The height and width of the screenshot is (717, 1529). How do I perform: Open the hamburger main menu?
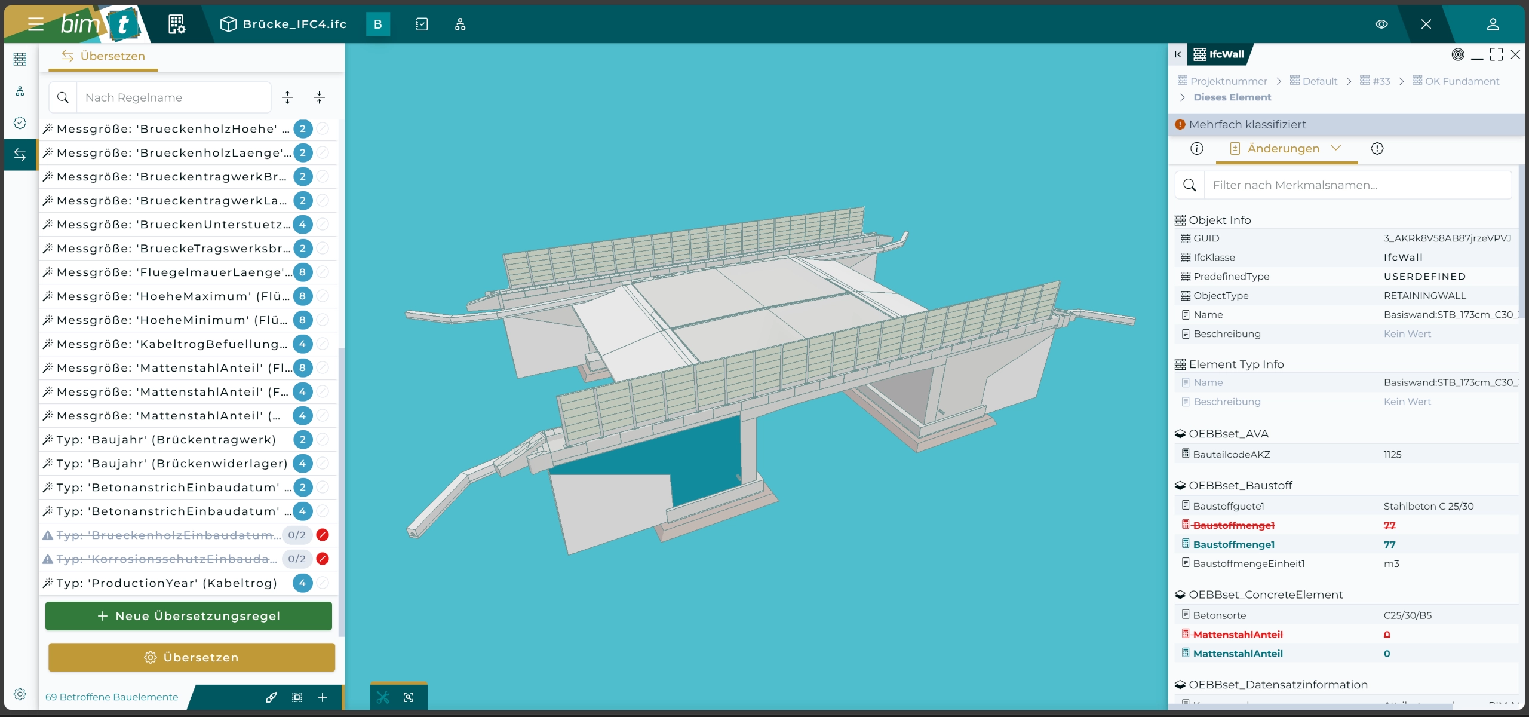(x=36, y=24)
